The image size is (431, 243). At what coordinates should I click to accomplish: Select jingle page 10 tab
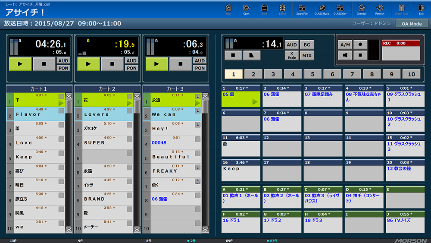(411, 74)
